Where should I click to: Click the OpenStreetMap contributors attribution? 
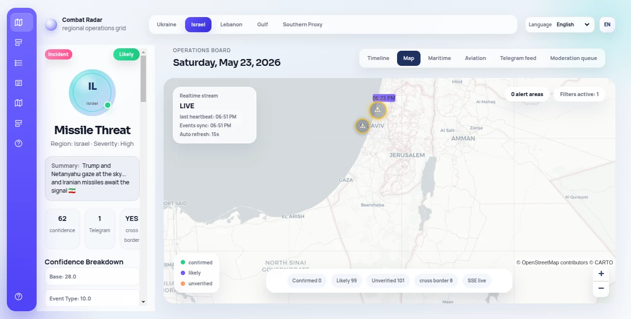[552, 262]
